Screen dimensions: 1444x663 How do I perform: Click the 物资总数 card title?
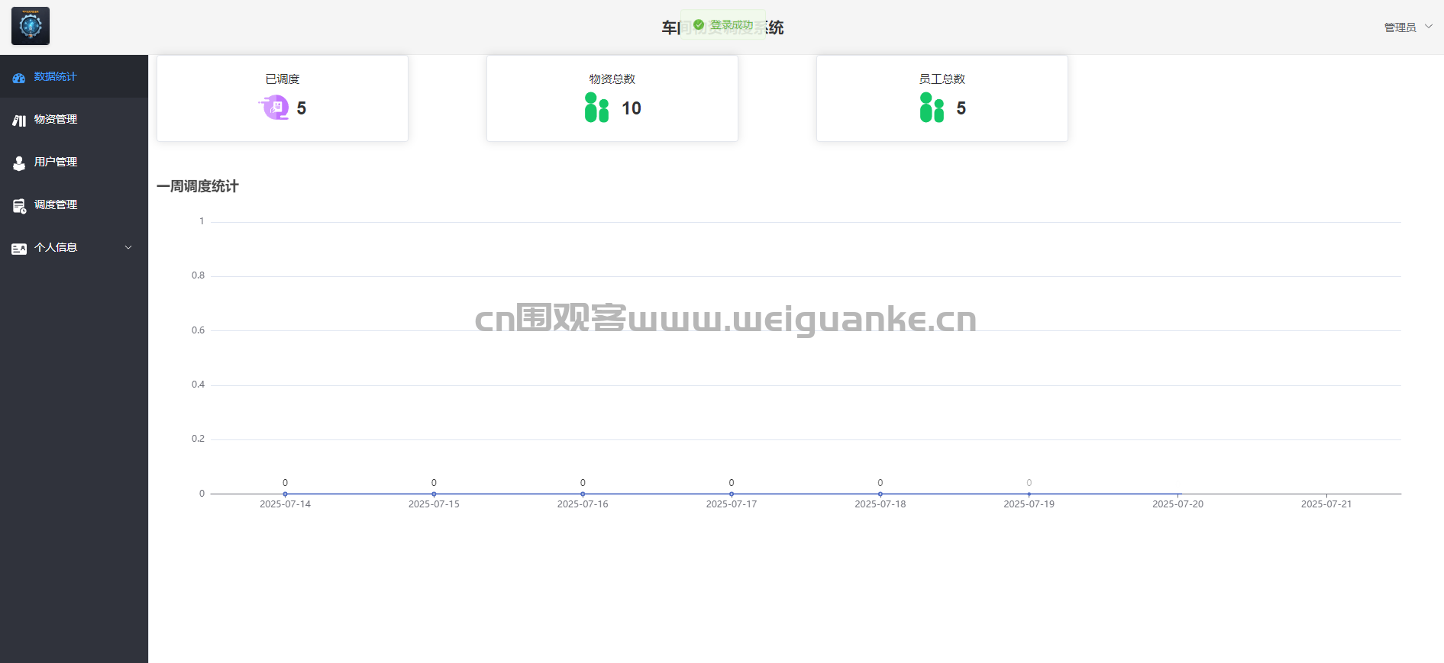click(612, 79)
